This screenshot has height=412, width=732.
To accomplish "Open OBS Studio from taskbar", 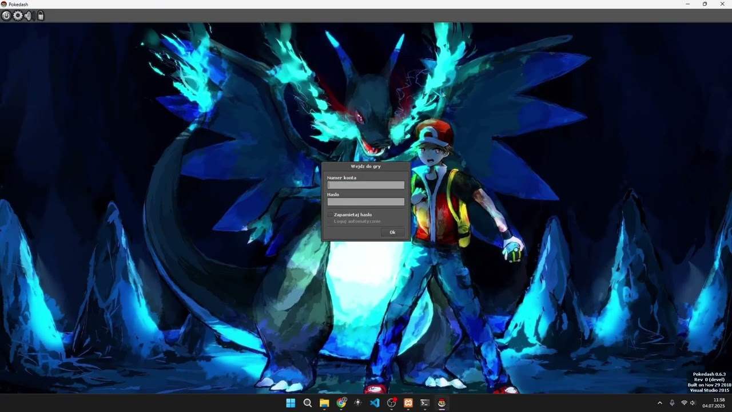I will [392, 403].
